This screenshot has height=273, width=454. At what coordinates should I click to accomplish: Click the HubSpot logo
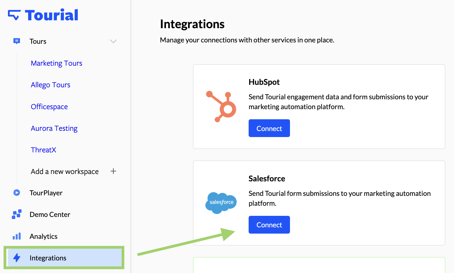(x=221, y=106)
